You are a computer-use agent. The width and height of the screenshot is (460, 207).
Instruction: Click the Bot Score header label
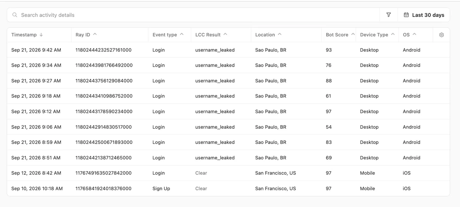[337, 35]
